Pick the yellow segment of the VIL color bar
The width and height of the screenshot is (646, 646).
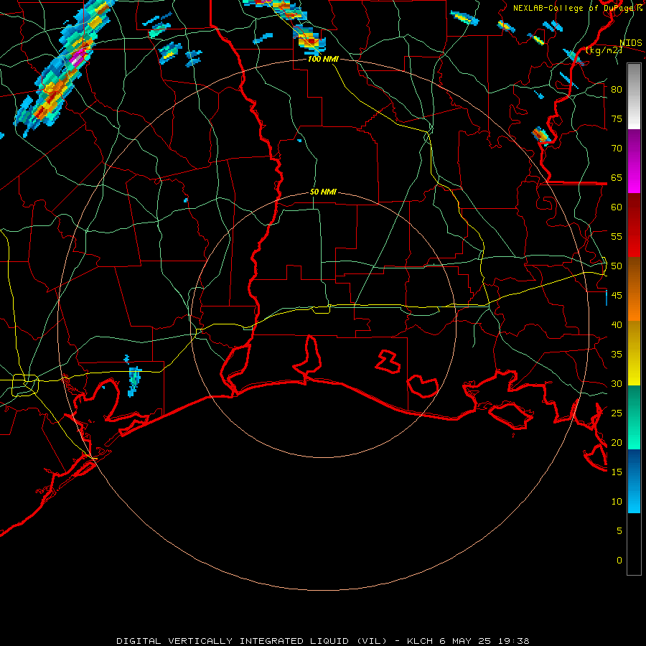634,353
